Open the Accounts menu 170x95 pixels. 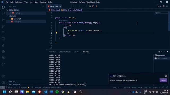(3, 76)
